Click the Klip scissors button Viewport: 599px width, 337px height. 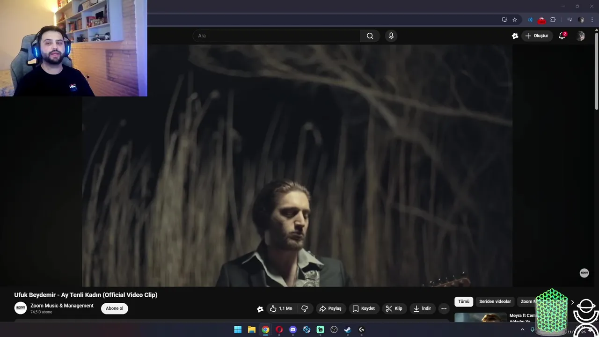pos(394,308)
